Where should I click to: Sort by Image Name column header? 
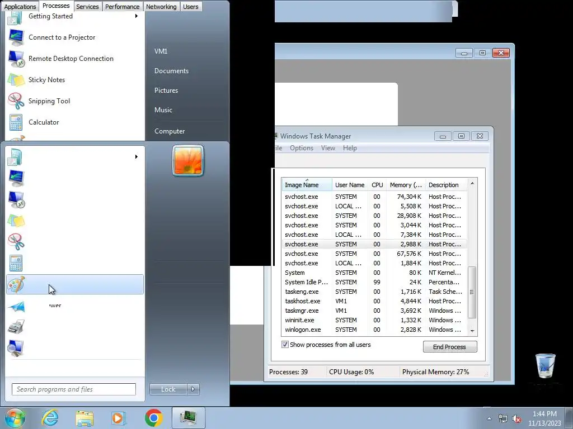tap(307, 184)
